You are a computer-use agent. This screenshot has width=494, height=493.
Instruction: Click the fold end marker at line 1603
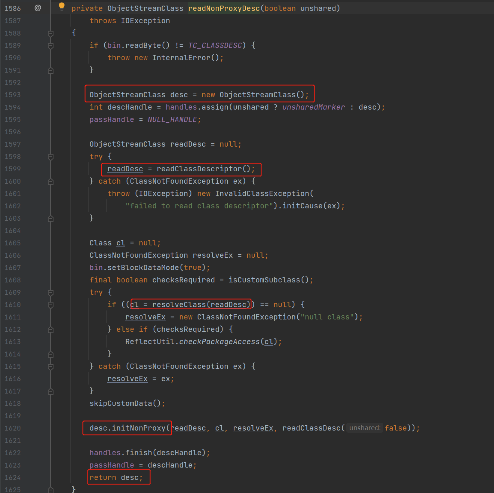[51, 218]
